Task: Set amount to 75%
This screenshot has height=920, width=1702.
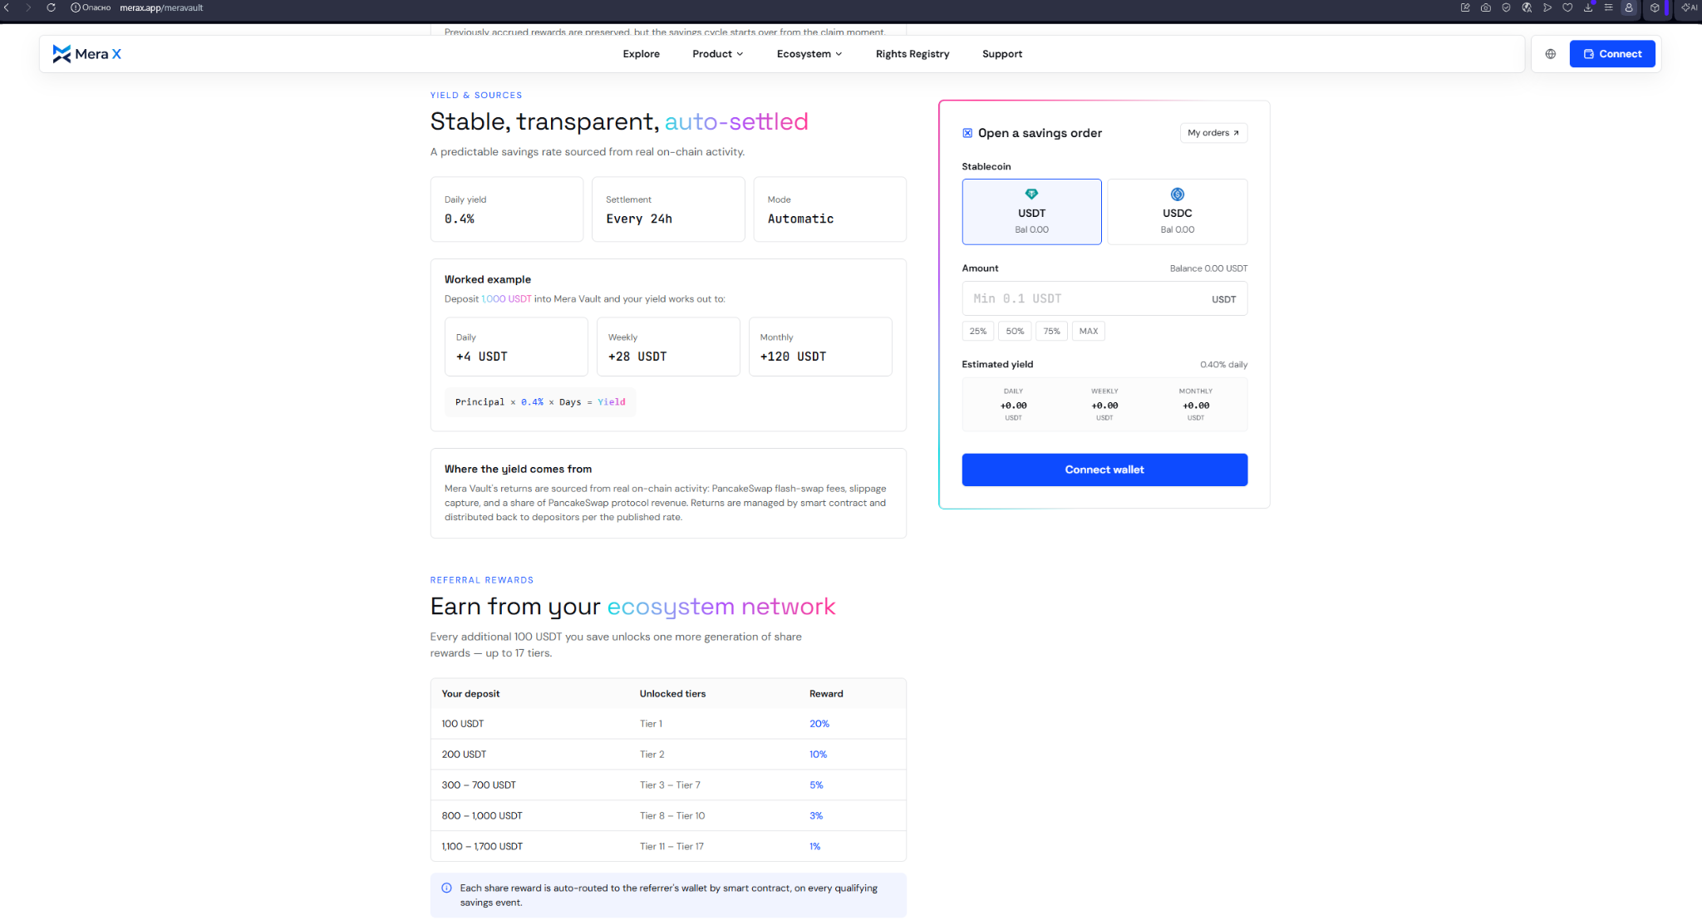Action: click(1051, 331)
